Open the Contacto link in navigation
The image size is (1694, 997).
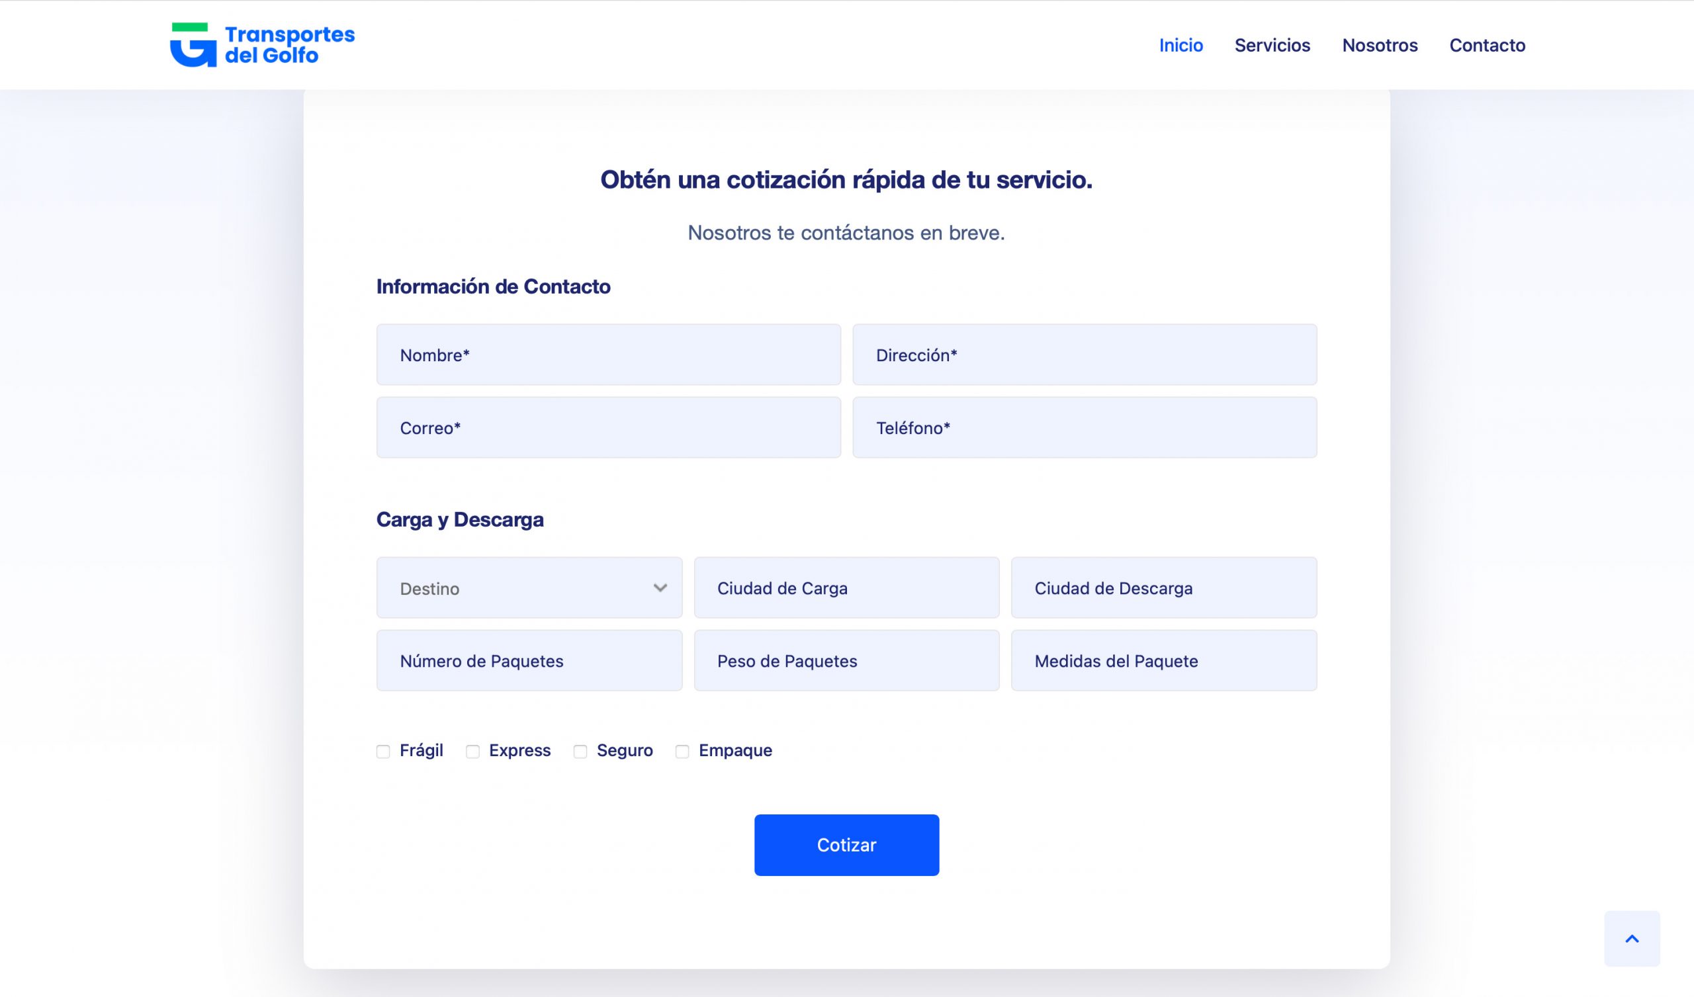[x=1487, y=45]
